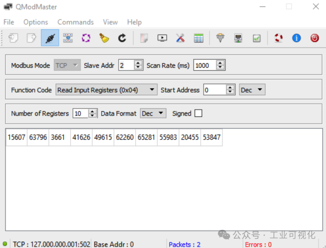The height and width of the screenshot is (248, 326).
Task: Select register cell 55983
Action: click(168, 137)
